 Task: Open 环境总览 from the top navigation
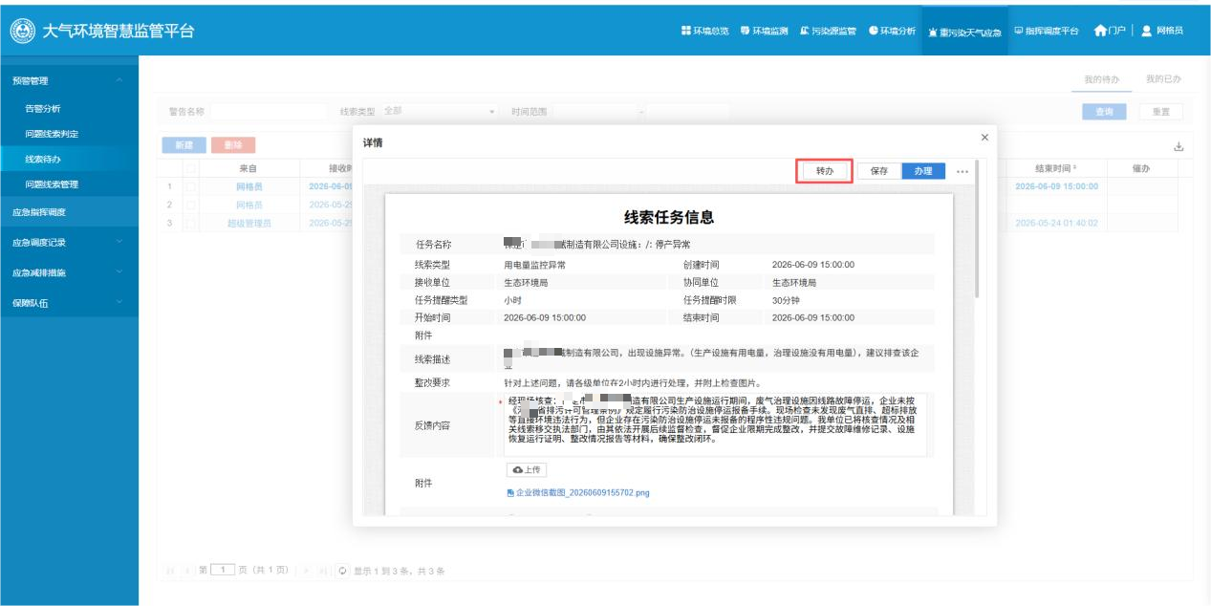click(704, 32)
